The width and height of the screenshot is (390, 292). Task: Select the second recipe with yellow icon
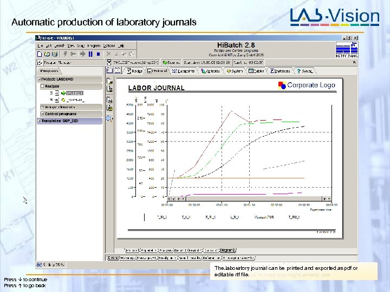(x=73, y=100)
